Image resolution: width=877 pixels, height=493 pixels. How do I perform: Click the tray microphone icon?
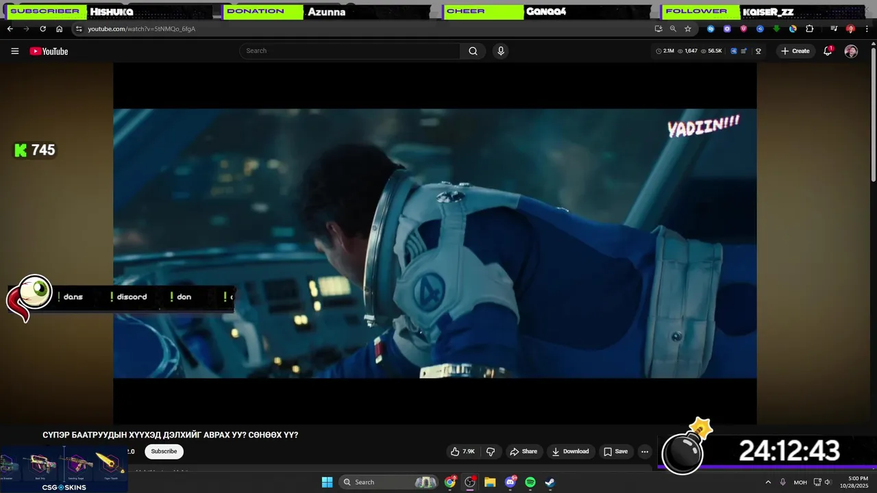click(783, 482)
